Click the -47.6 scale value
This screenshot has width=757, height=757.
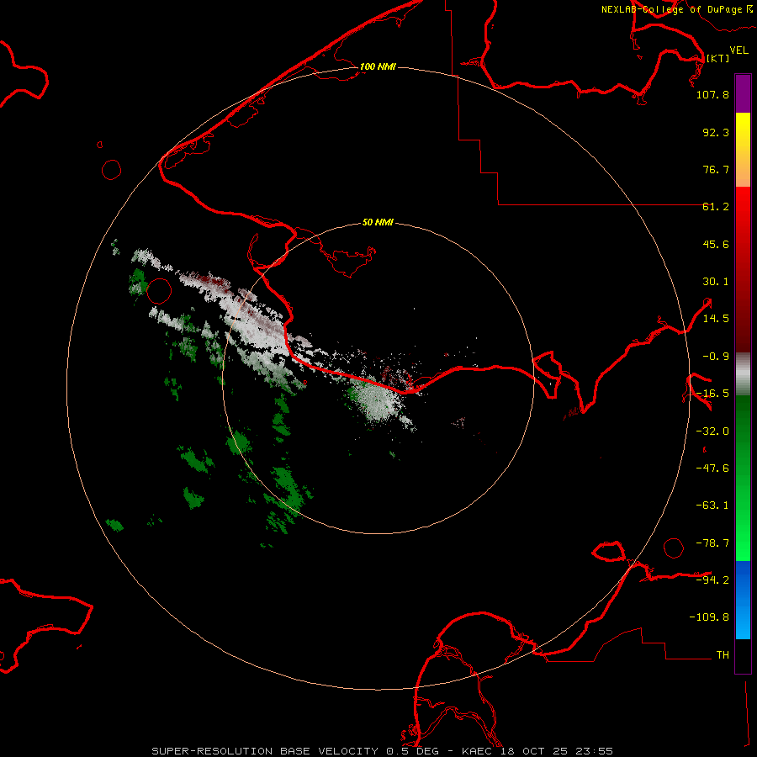tap(712, 468)
